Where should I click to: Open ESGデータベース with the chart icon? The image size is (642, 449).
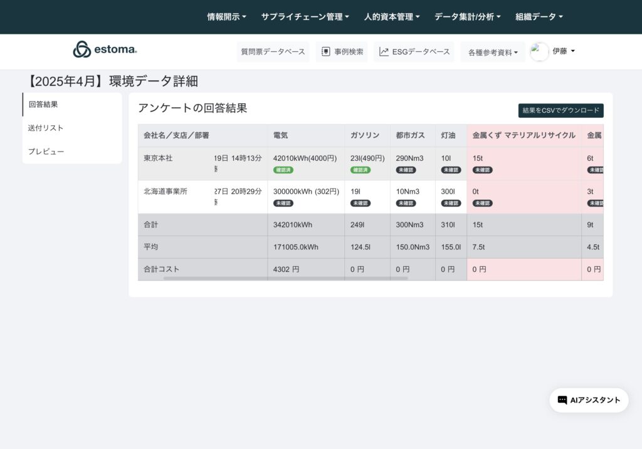click(414, 52)
